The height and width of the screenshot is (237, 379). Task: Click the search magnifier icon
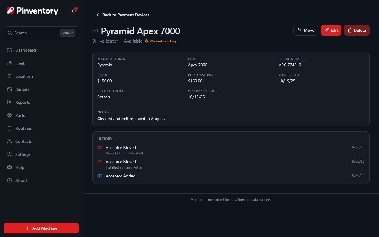pos(10,33)
